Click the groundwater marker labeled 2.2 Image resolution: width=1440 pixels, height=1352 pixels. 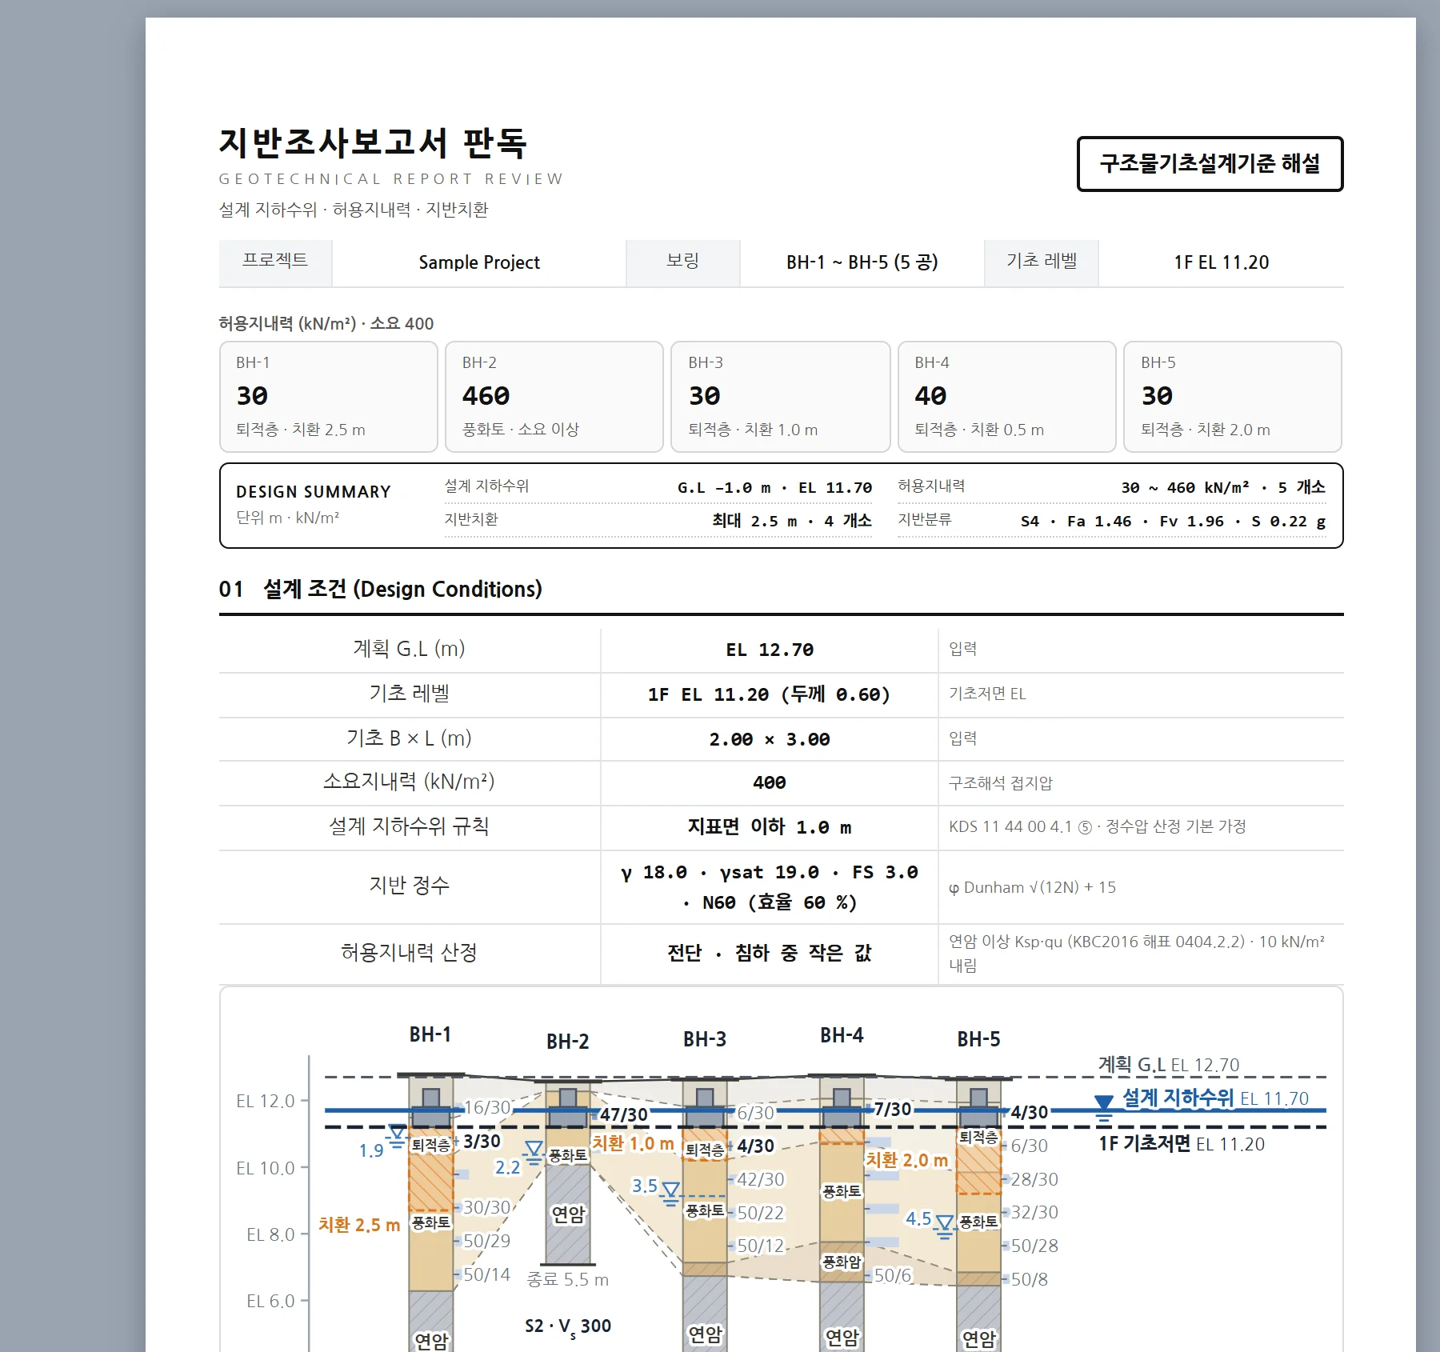click(534, 1154)
